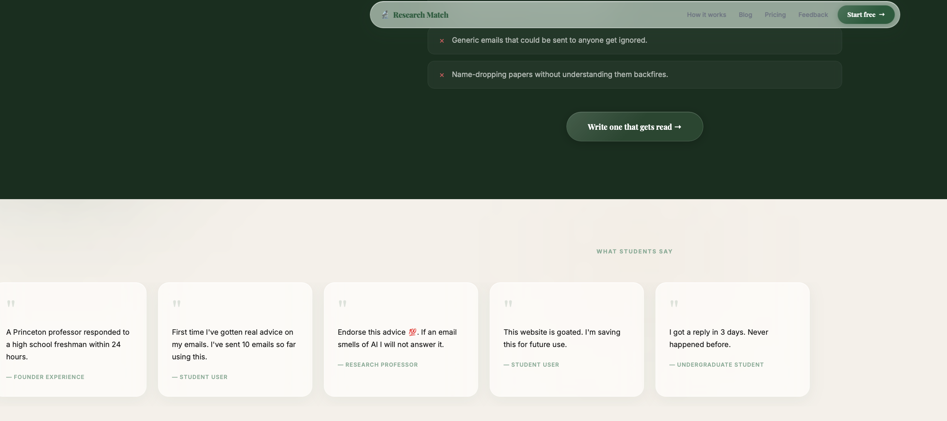
Task: Click quote mark icon on 'First time' card
Action: [177, 304]
